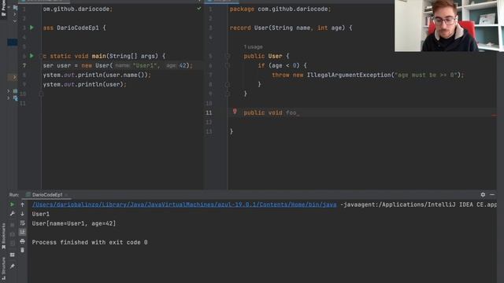Image resolution: width=504 pixels, height=283 pixels.
Task: Click the Down the stack trace arrow
Action: point(22,213)
